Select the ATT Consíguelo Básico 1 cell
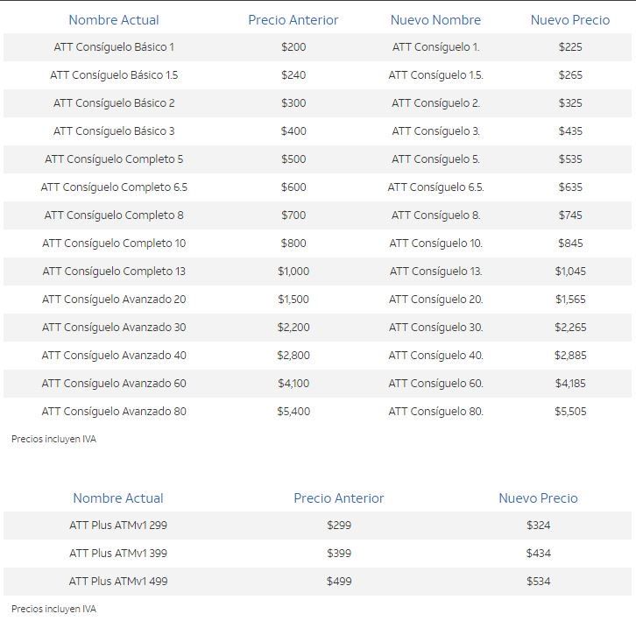 click(x=114, y=47)
